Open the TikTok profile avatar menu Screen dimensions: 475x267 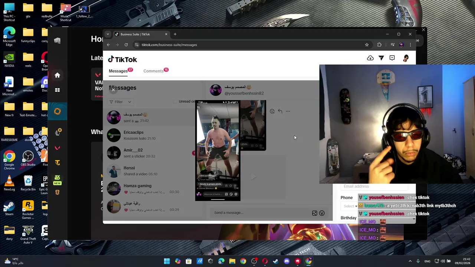(406, 58)
